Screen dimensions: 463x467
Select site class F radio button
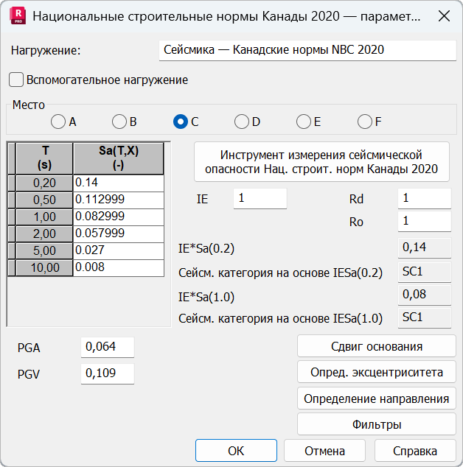click(365, 122)
